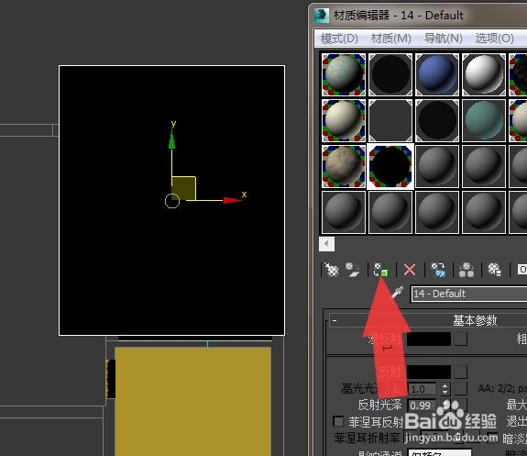This screenshot has width=527, height=456.
Task: Click left scroll arrow under sample slots
Action: pyautogui.click(x=326, y=244)
